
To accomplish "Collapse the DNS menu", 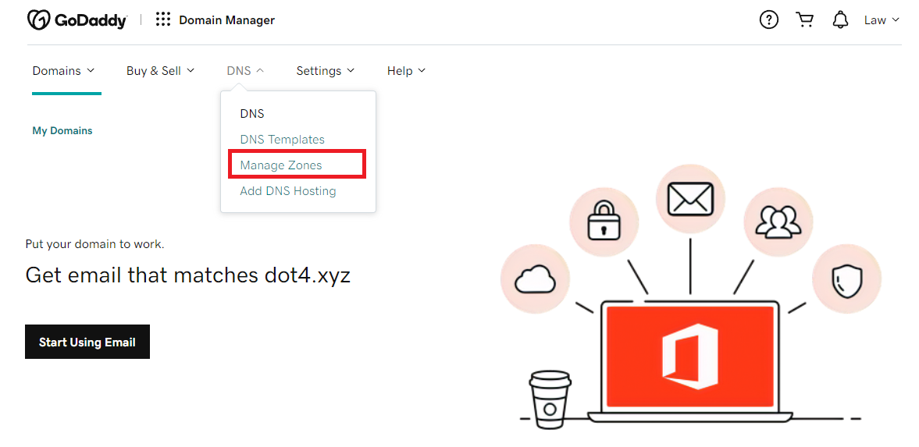I will 245,71.
